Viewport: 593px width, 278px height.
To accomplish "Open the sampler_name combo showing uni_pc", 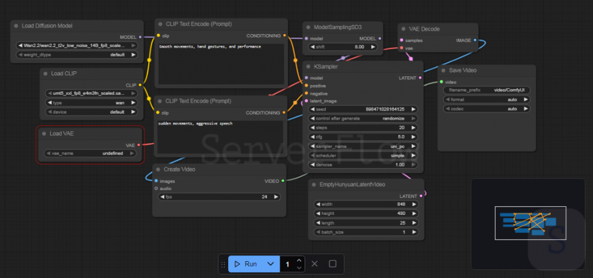I will (363, 146).
